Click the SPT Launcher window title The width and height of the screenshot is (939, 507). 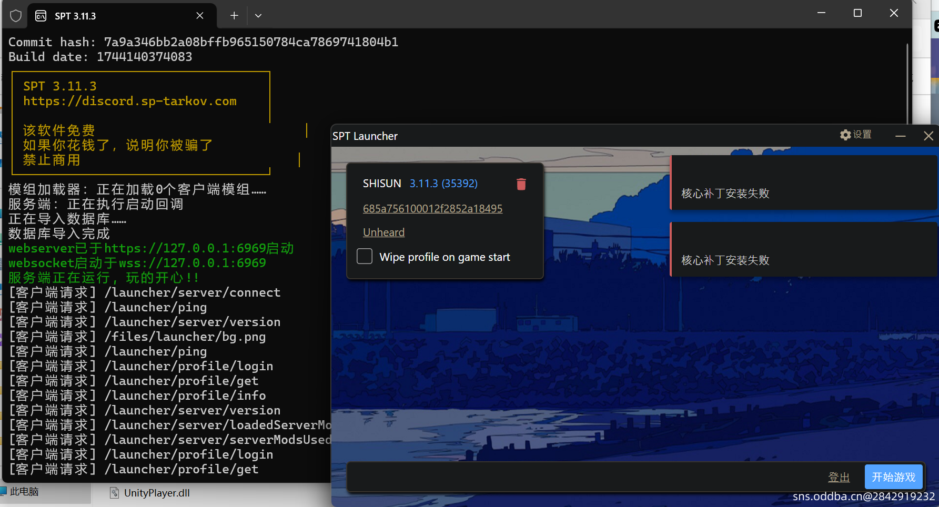[365, 136]
